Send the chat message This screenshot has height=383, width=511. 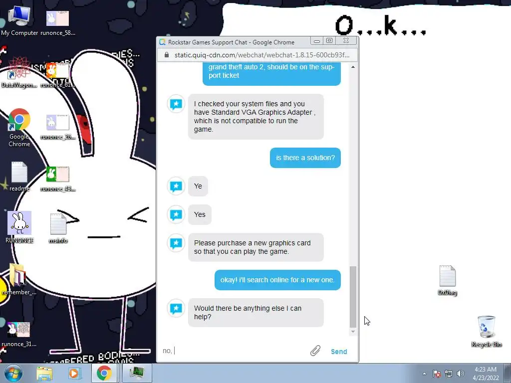339,352
